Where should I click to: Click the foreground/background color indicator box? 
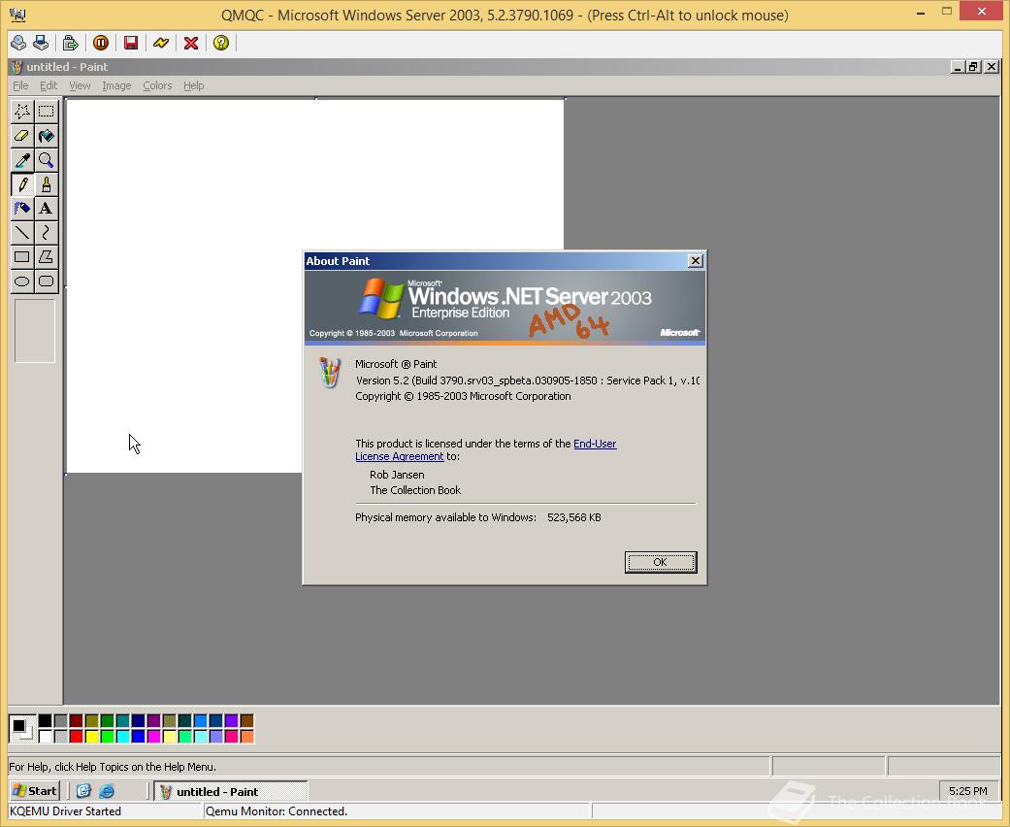[x=22, y=728]
